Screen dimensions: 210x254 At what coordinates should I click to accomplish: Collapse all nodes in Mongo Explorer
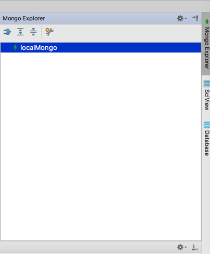pos(33,32)
